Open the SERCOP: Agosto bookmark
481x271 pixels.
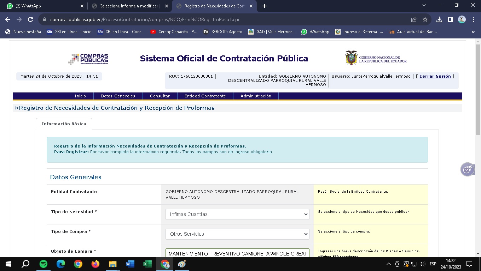[223, 32]
